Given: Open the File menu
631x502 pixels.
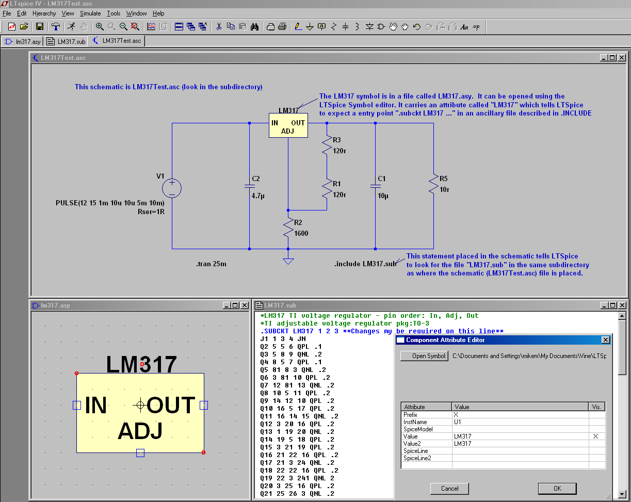Looking at the screenshot, I should click(7, 13).
